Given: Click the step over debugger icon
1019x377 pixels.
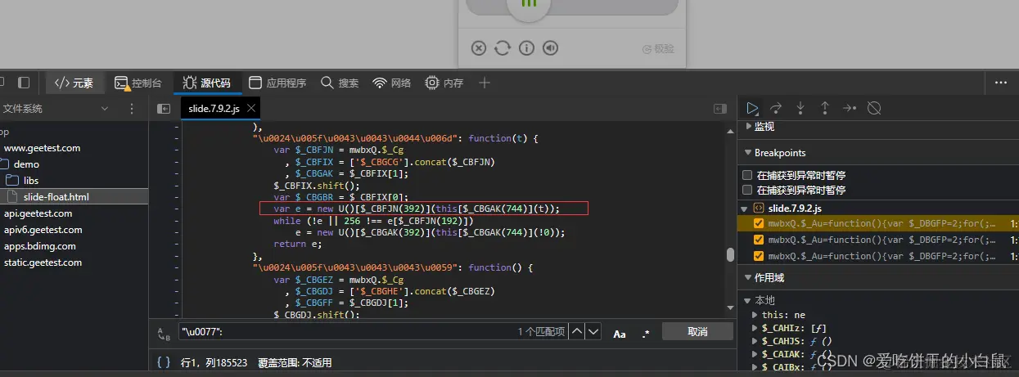Looking at the screenshot, I should (x=776, y=108).
